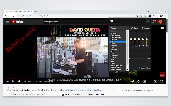Open the #UnitedatHome hashtag link

(74, 90)
